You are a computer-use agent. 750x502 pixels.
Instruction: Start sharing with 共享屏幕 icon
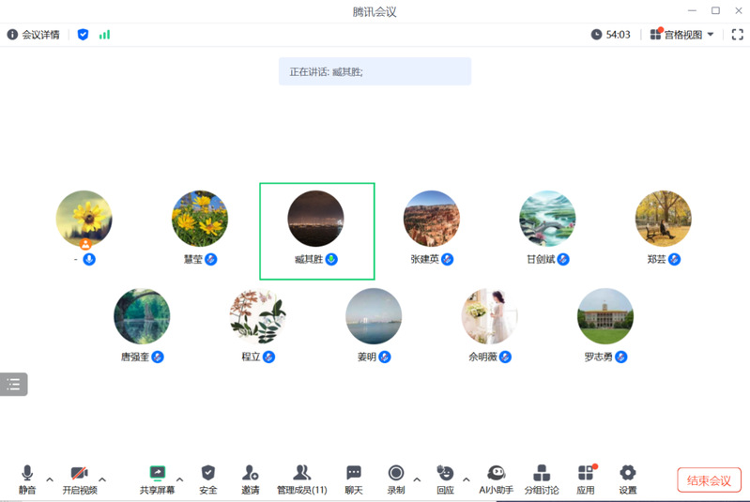tap(157, 473)
